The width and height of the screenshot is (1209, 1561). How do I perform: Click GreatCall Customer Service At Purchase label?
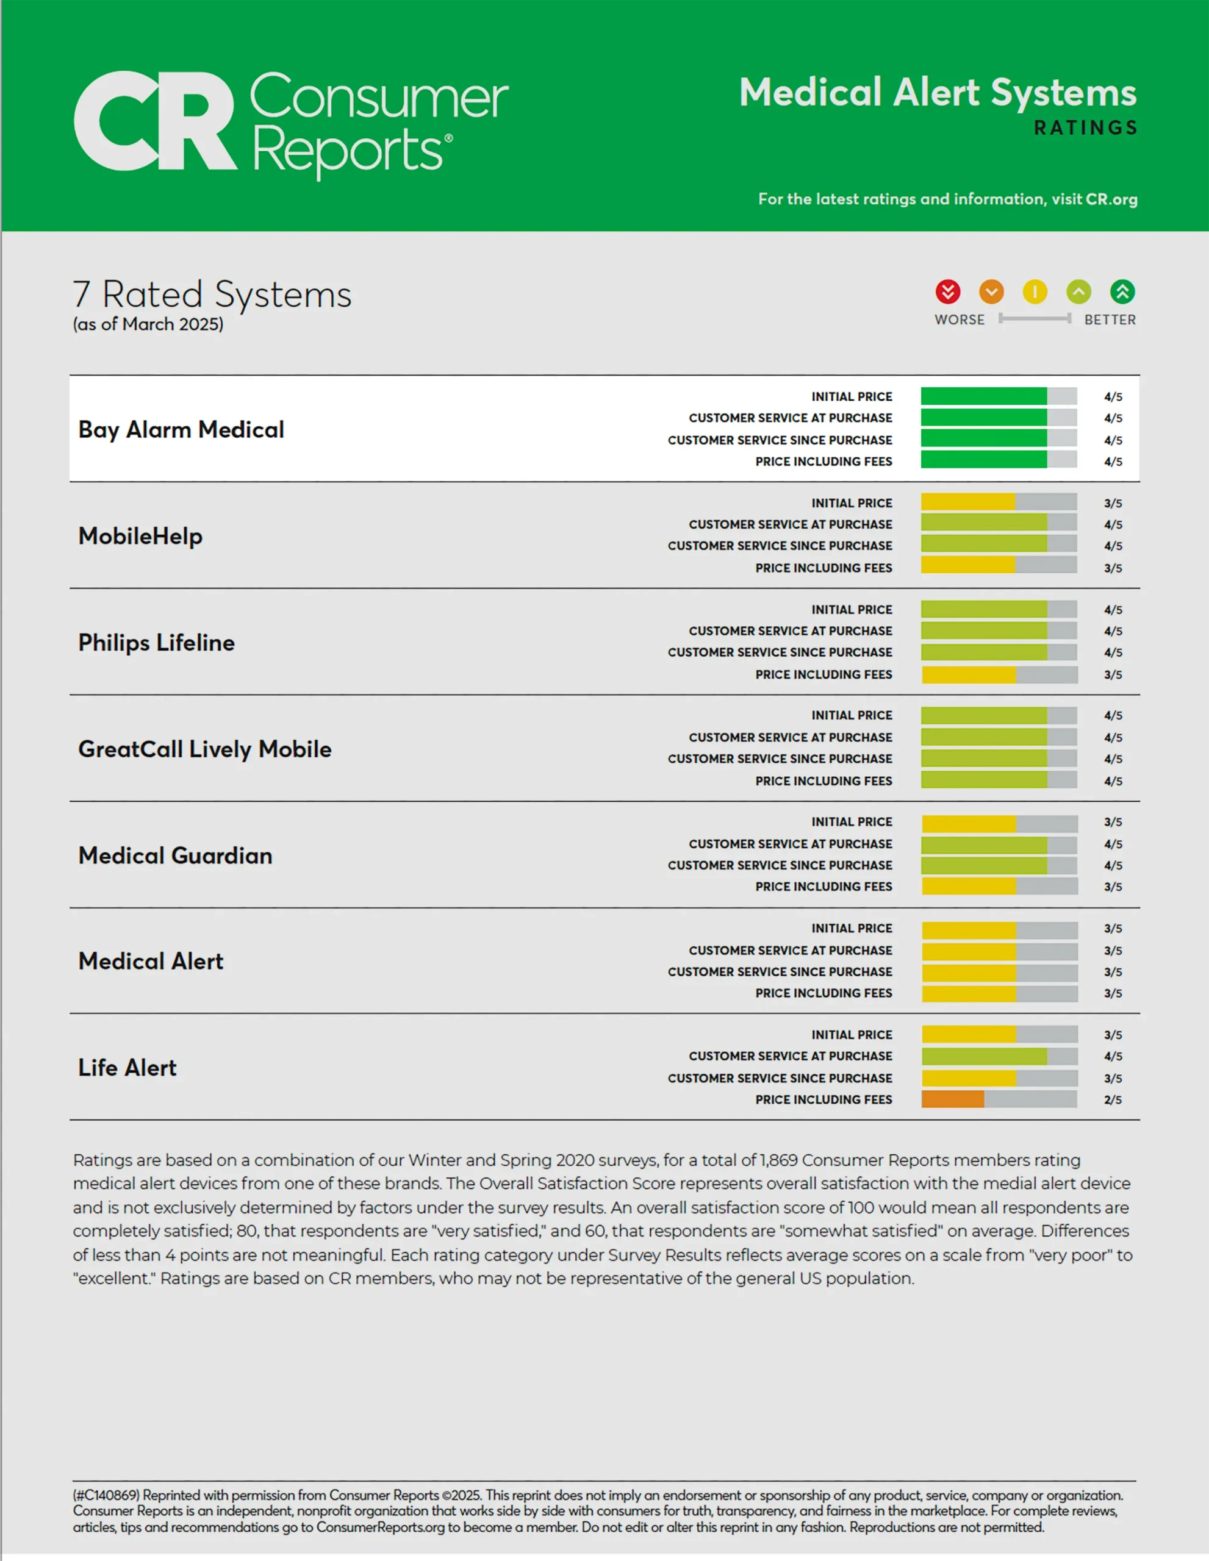(x=791, y=738)
